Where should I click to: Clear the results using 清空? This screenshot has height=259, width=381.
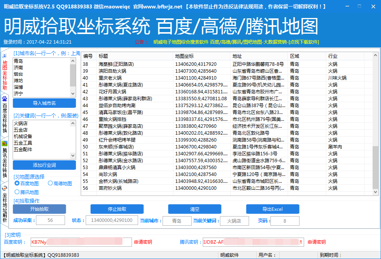tap(195, 209)
